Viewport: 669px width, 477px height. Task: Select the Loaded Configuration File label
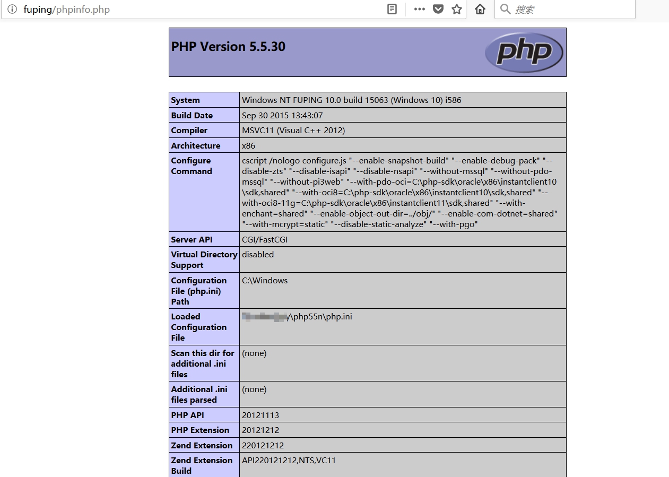coord(198,327)
